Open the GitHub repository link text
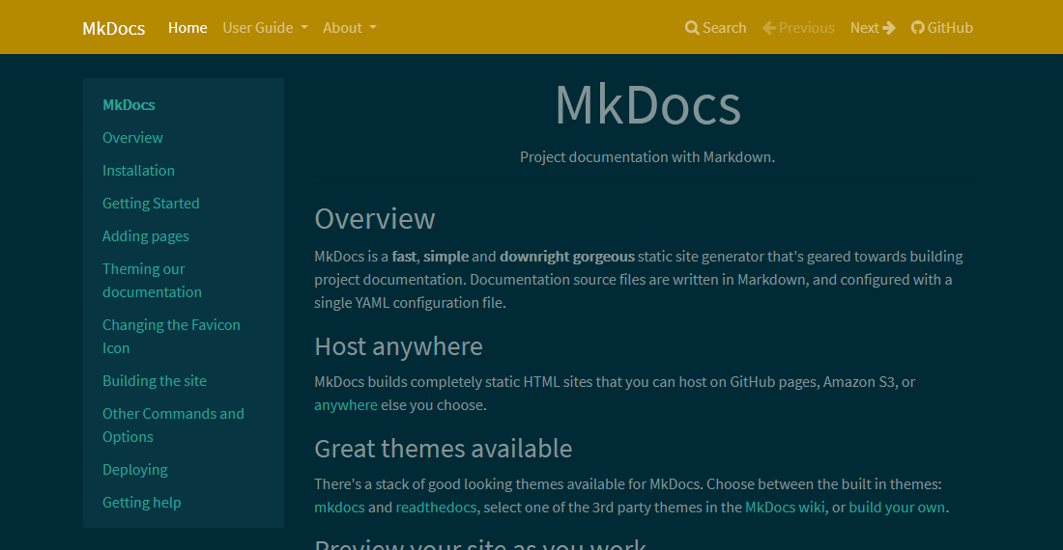The image size is (1063, 550). (x=950, y=28)
